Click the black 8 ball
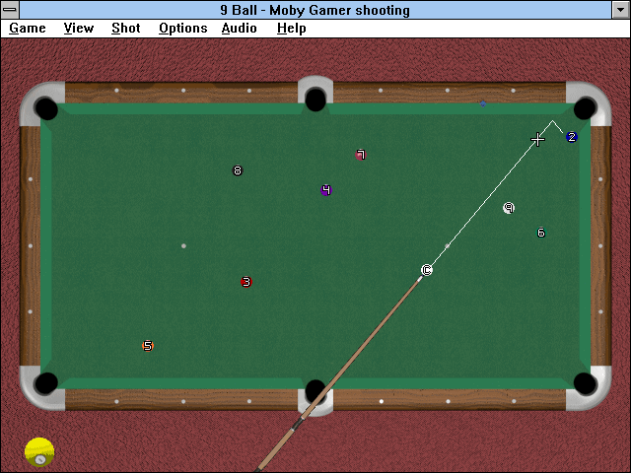 click(238, 170)
